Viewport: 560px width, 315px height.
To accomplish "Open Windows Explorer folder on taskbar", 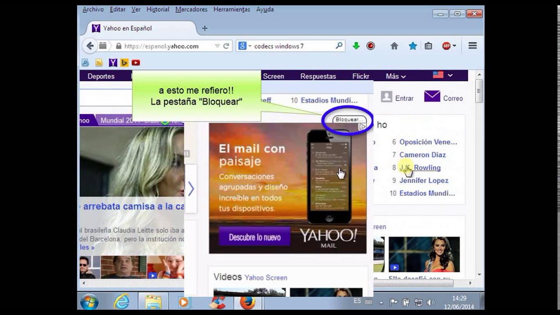I will coord(153,302).
